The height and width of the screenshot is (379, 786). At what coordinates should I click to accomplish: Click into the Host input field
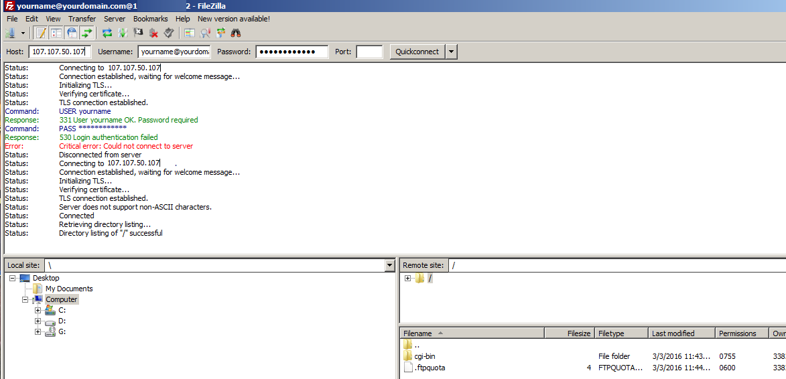click(59, 52)
